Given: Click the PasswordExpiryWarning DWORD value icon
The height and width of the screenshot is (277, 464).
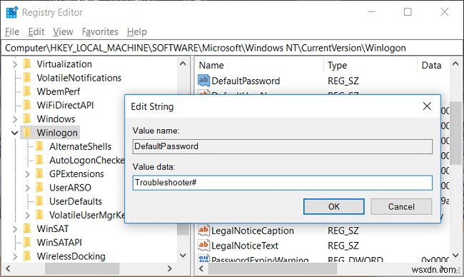Looking at the screenshot, I should (203, 258).
